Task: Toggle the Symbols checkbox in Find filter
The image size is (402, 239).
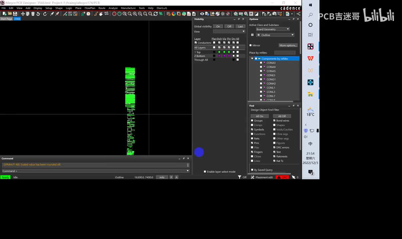Action: pos(252,129)
